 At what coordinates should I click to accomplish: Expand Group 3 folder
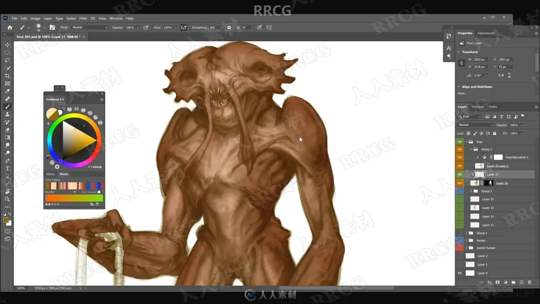point(471,191)
